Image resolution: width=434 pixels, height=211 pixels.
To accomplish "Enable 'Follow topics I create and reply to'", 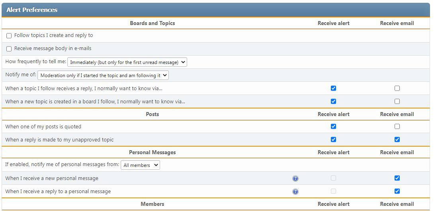I will click(9, 36).
